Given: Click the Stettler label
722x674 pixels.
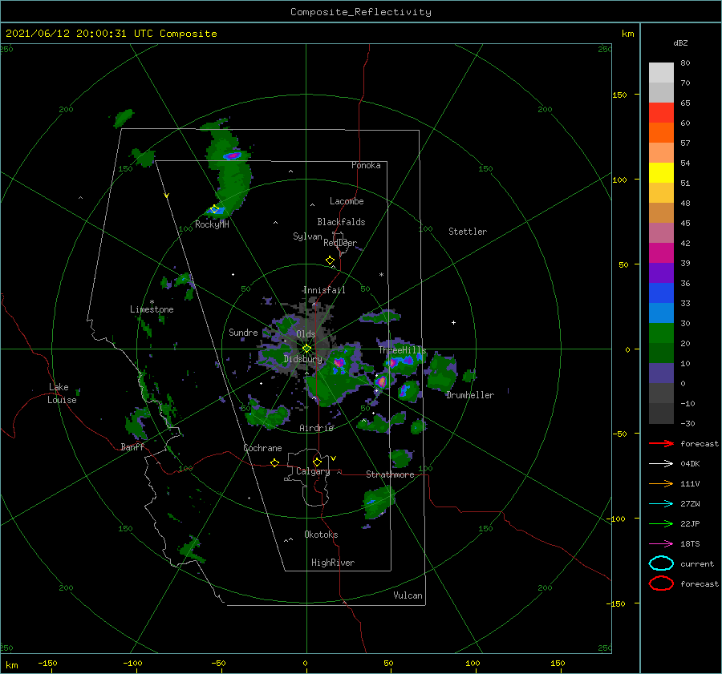Looking at the screenshot, I should [468, 232].
